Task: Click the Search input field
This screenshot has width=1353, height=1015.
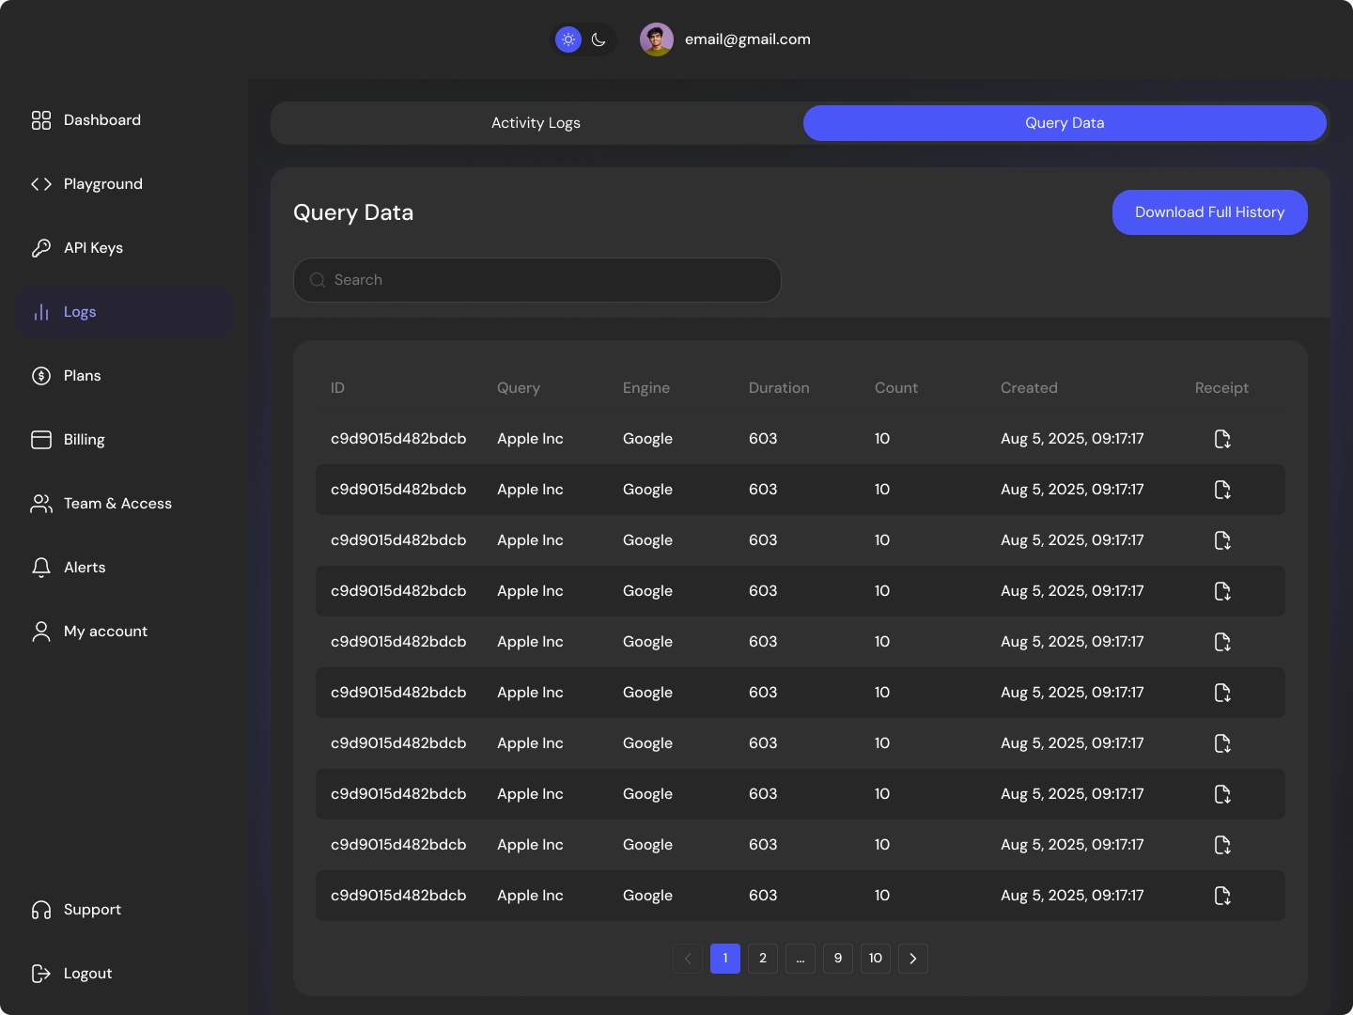Action: 537,280
